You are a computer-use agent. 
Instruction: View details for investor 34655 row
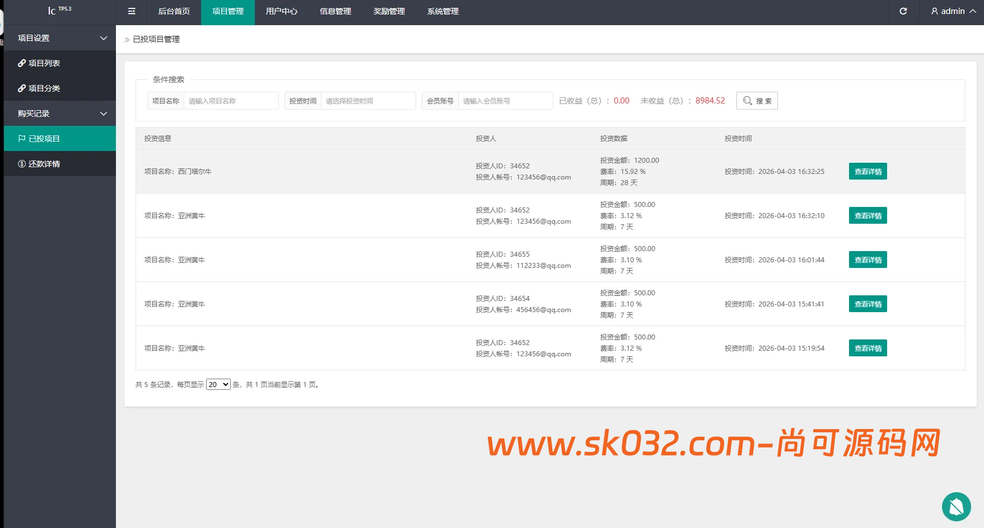pyautogui.click(x=868, y=260)
